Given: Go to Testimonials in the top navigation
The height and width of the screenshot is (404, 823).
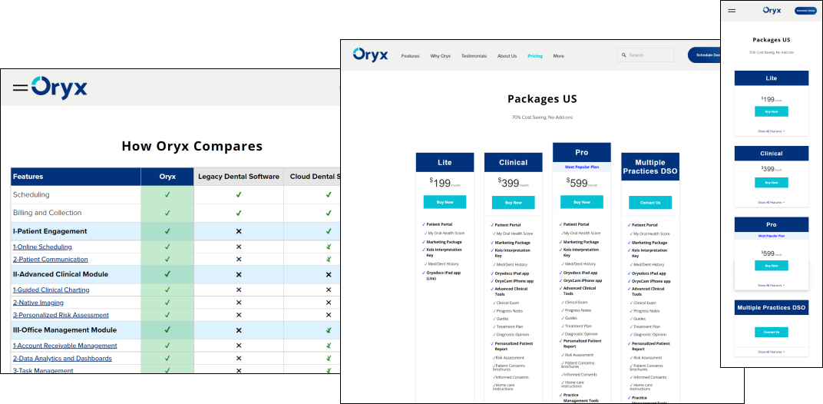Looking at the screenshot, I should tap(474, 56).
